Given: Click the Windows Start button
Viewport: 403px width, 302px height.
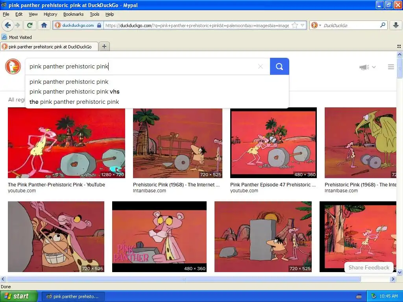Looking at the screenshot, I should [x=19, y=296].
